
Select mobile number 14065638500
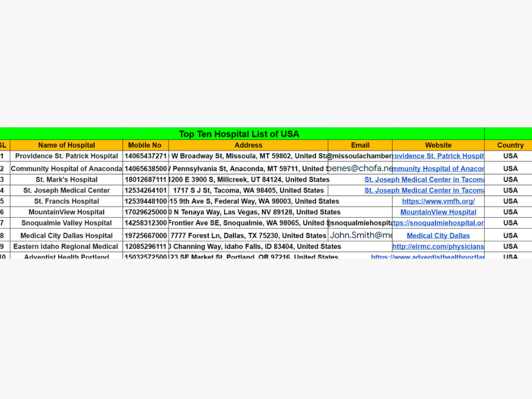coord(145,169)
